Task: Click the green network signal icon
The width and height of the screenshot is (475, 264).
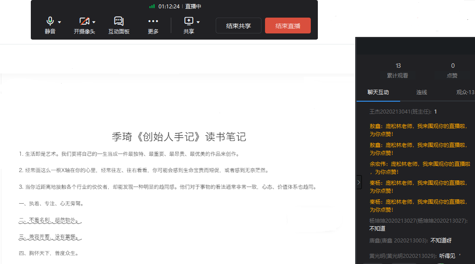Action: coord(152,7)
